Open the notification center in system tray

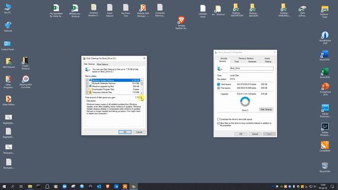click(332, 186)
